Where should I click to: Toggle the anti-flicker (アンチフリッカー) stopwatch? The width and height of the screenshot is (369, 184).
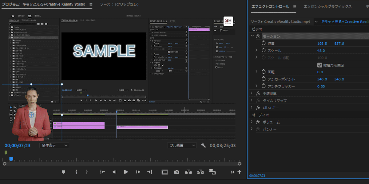coord(264,86)
